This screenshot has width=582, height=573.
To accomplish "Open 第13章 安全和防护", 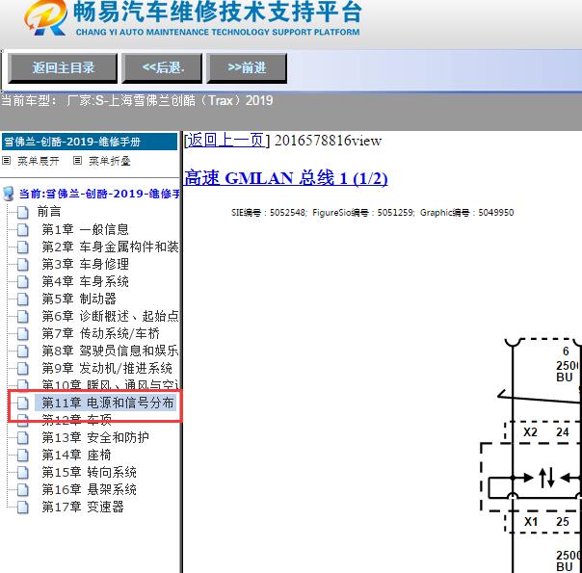I will (x=95, y=437).
